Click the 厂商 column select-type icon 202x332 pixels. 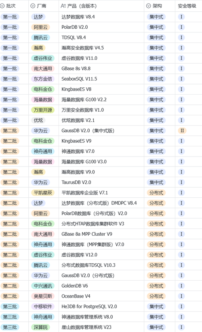pyautogui.click(x=33, y=6)
